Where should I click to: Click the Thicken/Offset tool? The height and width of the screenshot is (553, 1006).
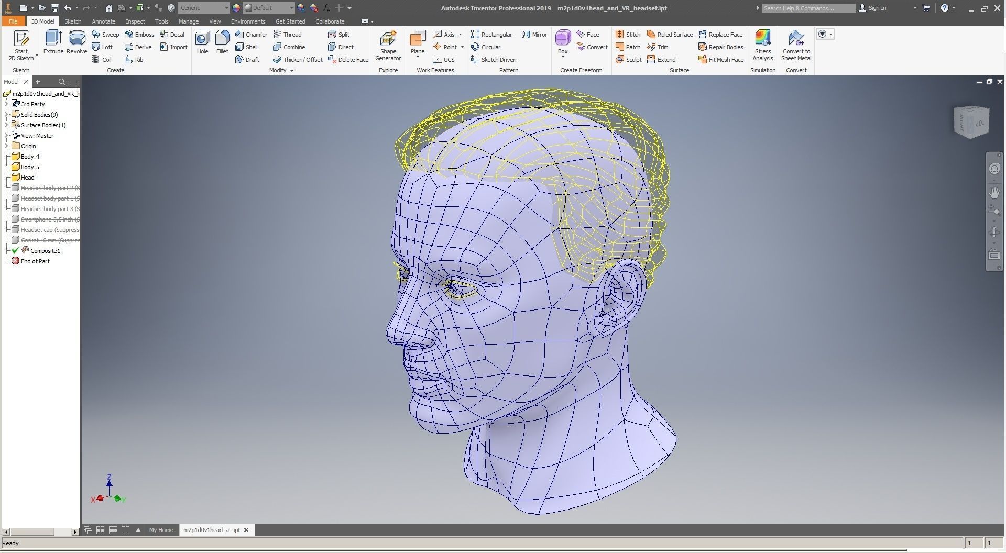tap(298, 60)
